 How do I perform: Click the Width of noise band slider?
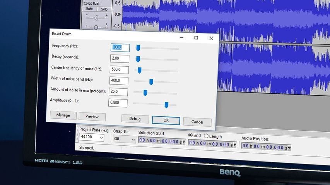151,82
